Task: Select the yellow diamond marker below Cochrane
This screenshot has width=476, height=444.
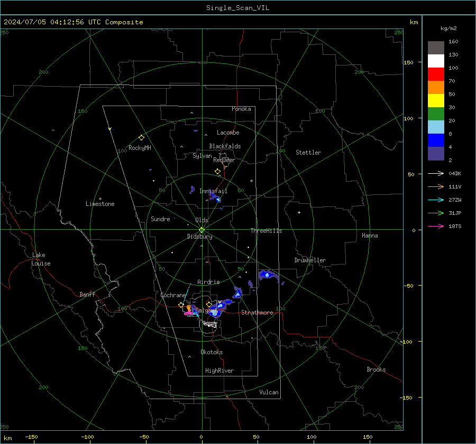Action: pos(181,305)
